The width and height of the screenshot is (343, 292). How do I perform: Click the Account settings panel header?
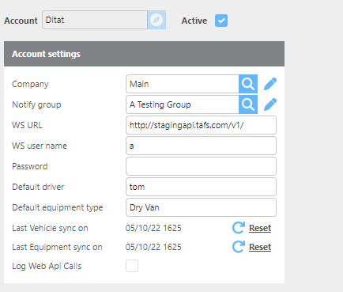coord(144,54)
